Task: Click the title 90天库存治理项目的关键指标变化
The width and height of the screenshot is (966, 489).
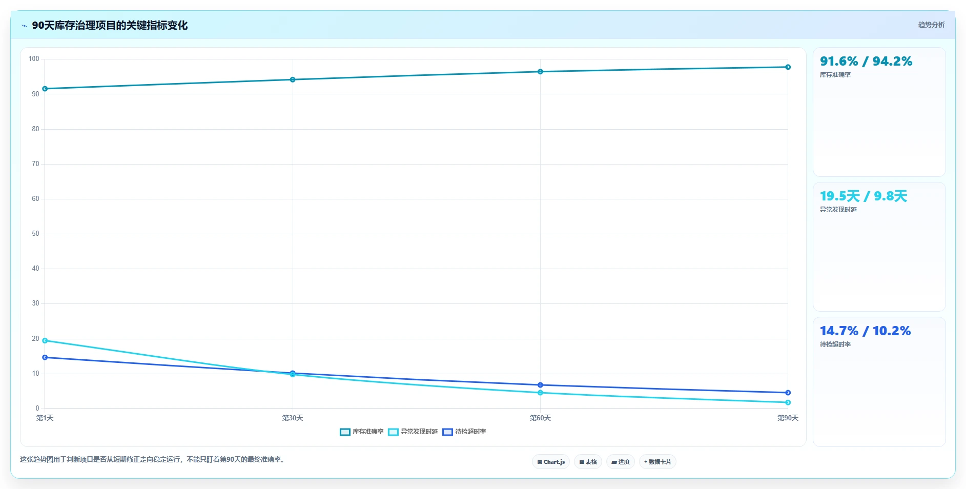Action: point(110,26)
